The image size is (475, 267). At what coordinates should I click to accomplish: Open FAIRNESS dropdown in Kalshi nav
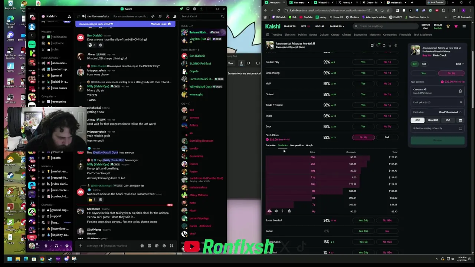337,26
